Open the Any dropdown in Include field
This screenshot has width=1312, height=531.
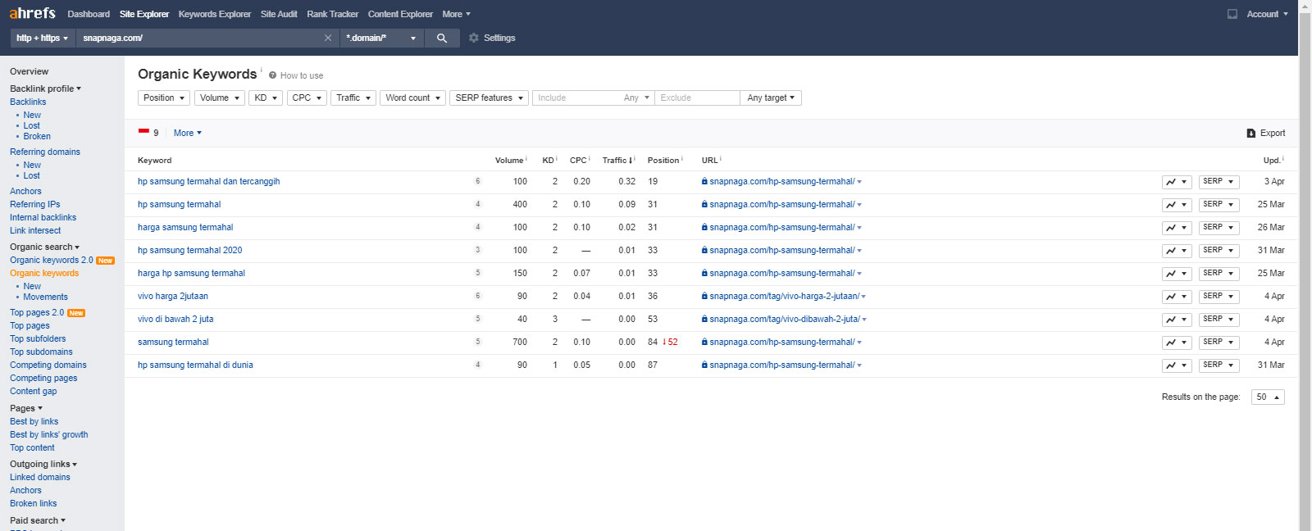[x=636, y=98]
